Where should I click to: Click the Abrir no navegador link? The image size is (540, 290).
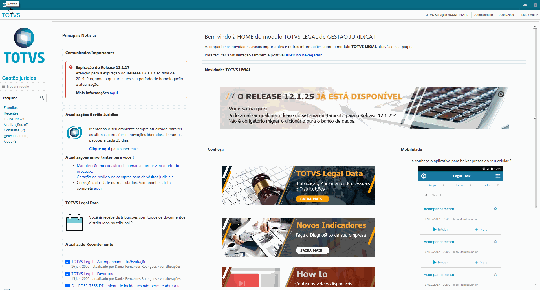(x=304, y=55)
